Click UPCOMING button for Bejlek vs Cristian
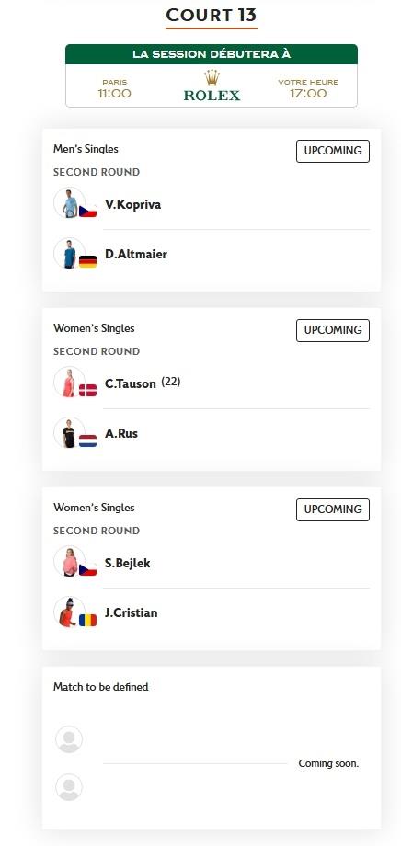The image size is (401, 846). (x=333, y=509)
